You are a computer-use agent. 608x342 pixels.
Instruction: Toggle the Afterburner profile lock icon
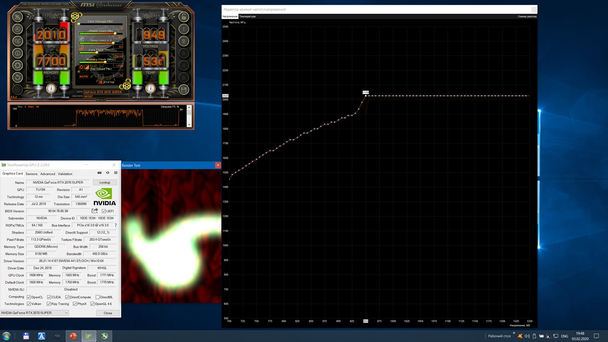point(184,17)
